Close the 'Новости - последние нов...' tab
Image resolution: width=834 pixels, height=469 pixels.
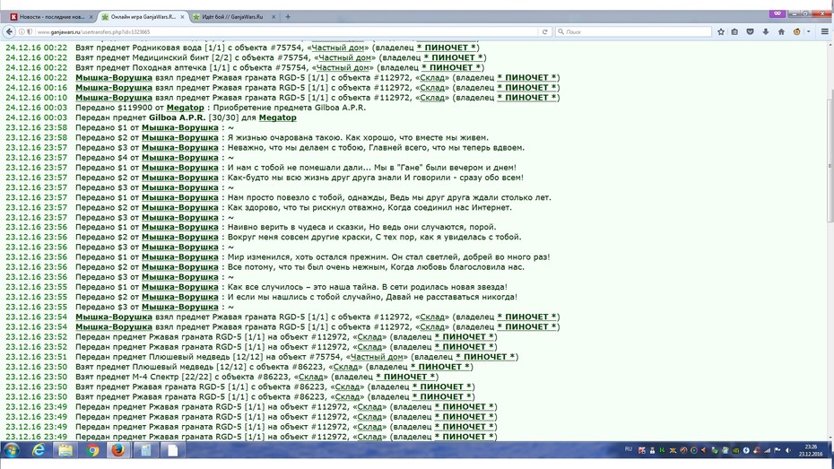91,17
